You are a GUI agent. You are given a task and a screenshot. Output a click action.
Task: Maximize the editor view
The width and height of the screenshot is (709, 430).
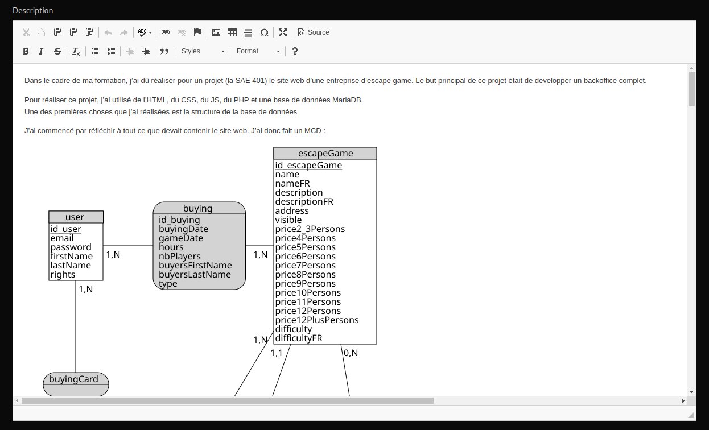(x=283, y=32)
